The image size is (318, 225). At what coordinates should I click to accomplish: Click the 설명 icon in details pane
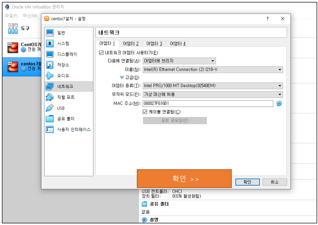(144, 220)
